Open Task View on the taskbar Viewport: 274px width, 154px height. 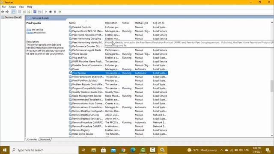tap(83, 150)
